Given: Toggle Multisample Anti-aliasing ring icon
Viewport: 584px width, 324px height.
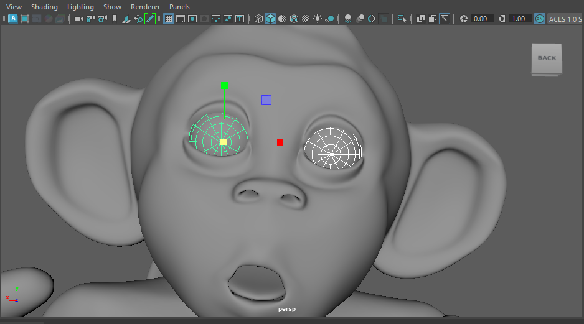Looking at the screenshot, I should tap(372, 19).
